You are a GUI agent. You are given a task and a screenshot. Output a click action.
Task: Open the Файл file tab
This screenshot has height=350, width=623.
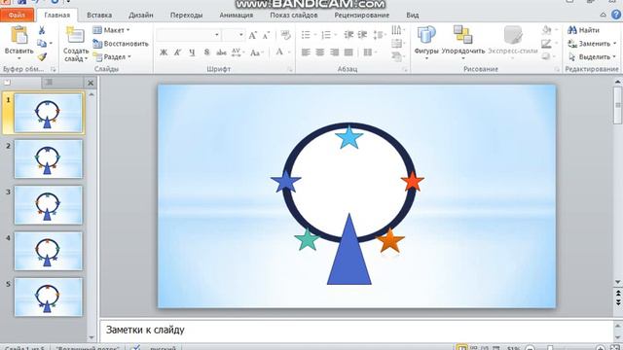tap(17, 16)
